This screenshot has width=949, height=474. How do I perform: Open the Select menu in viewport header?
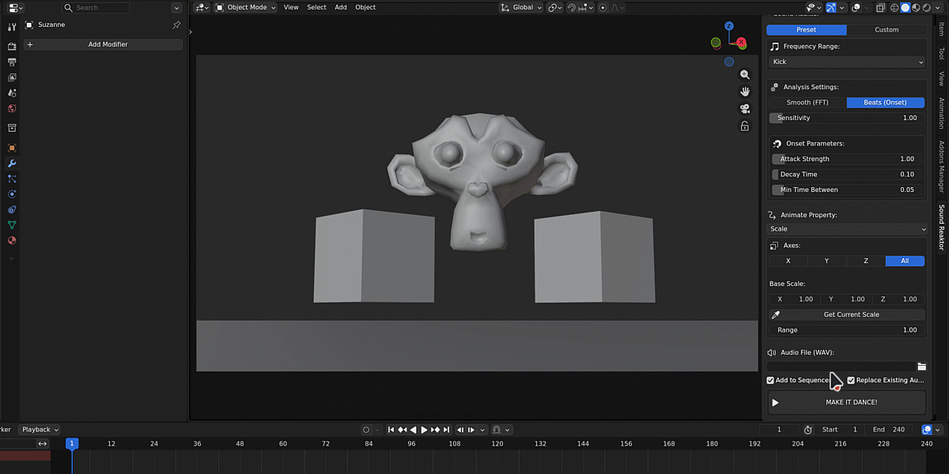point(316,7)
